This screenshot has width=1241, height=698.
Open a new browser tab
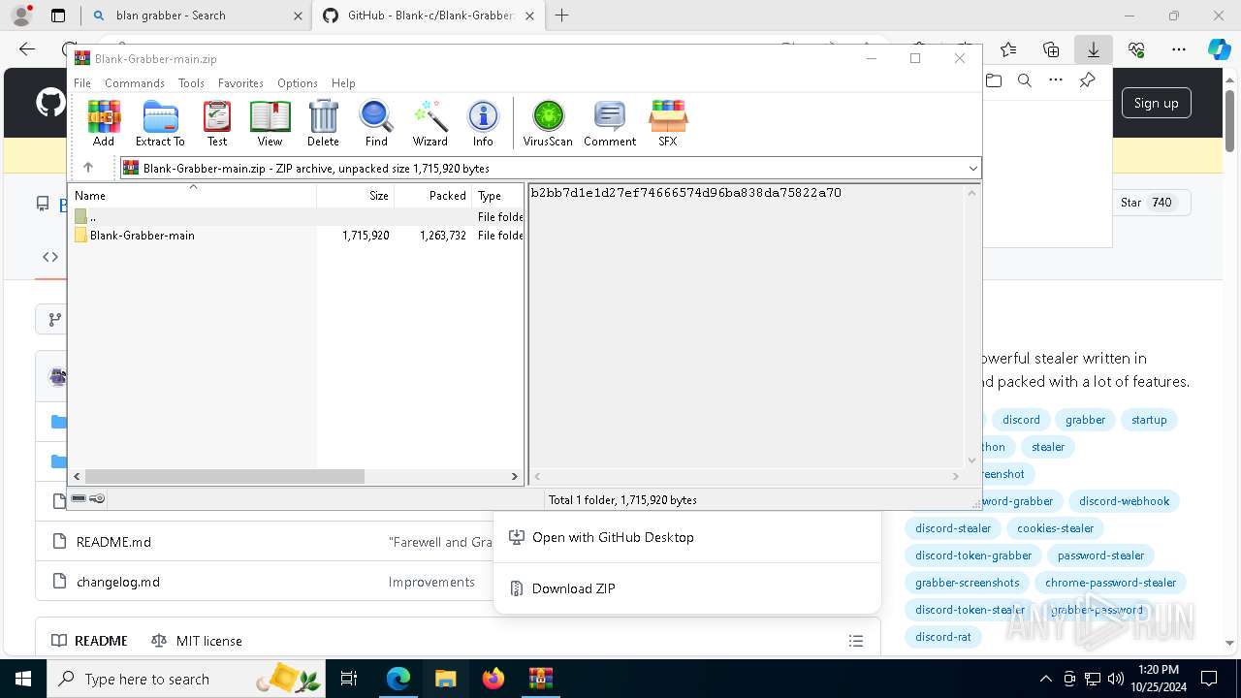pos(561,16)
